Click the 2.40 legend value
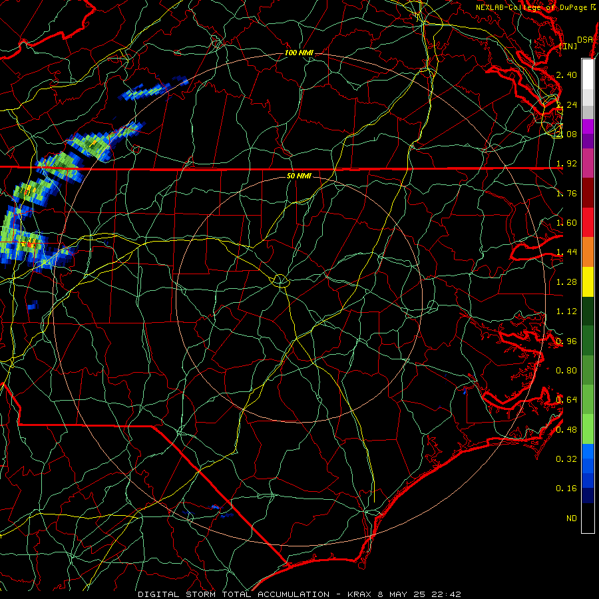 (566, 75)
